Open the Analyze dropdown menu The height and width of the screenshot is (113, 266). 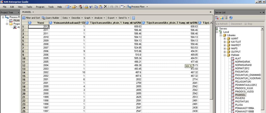point(100,18)
